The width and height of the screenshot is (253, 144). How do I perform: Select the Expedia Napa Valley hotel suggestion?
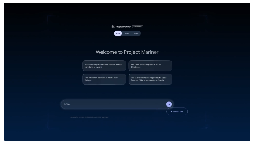(150, 79)
